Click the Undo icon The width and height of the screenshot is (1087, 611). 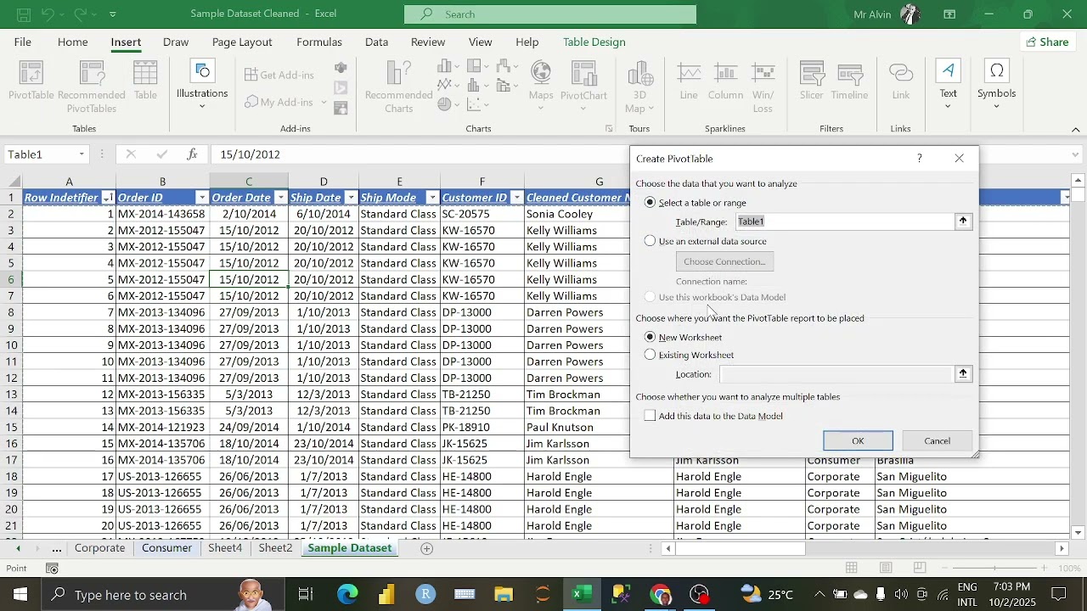(x=50, y=14)
